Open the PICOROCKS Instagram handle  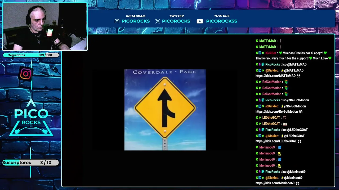(136, 21)
